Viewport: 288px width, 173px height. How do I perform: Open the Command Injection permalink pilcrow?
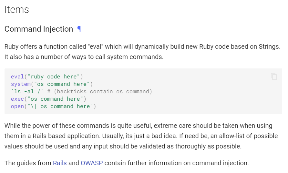pyautogui.click(x=79, y=29)
